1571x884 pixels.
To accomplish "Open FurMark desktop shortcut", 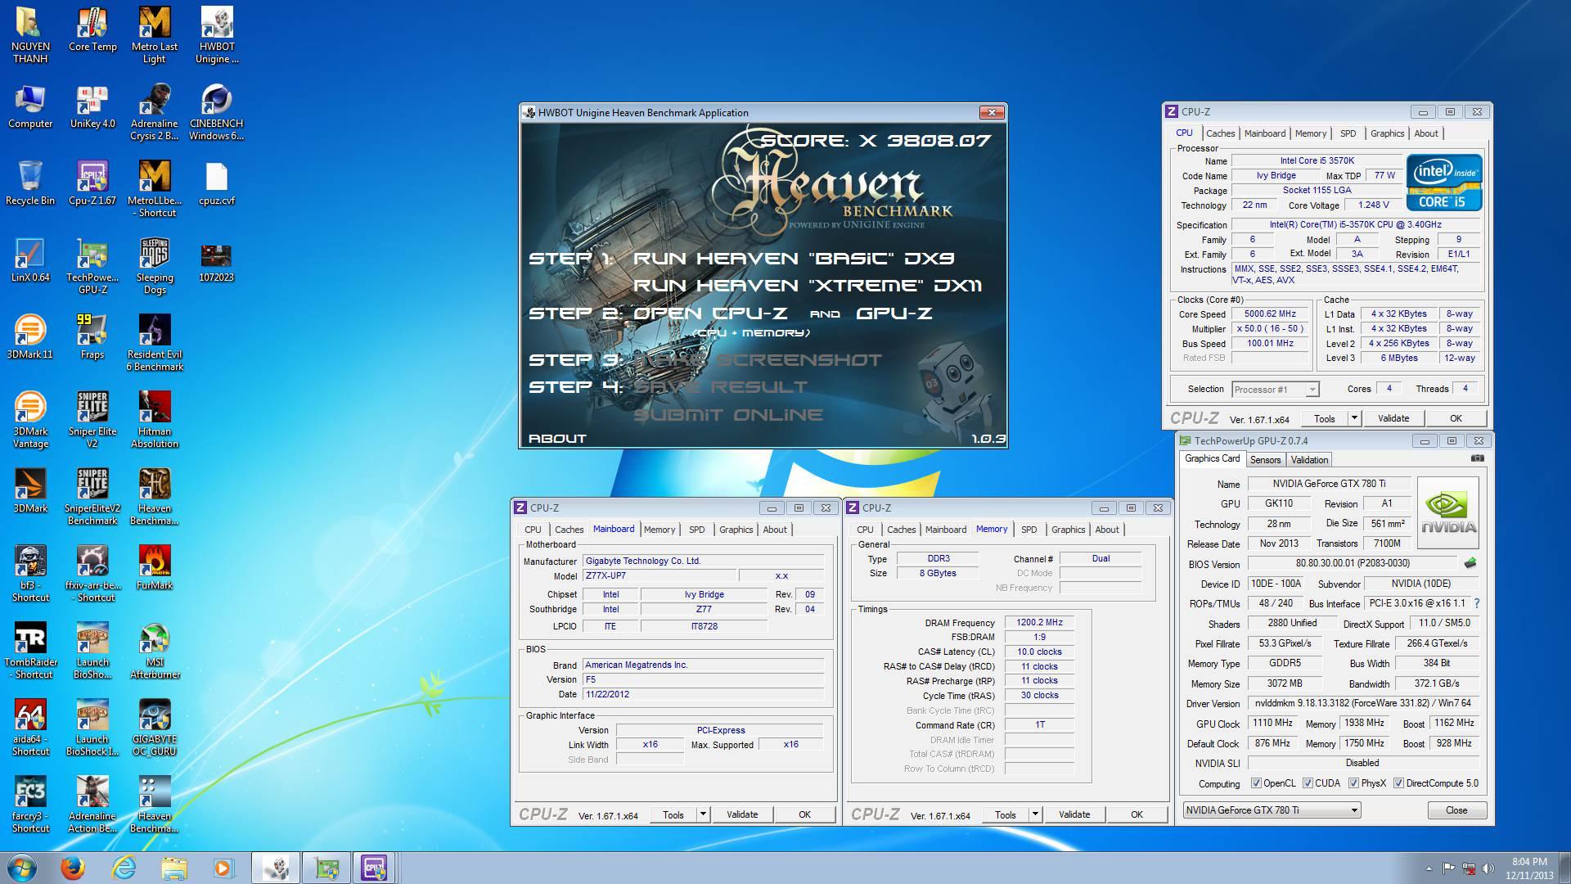I will click(155, 568).
